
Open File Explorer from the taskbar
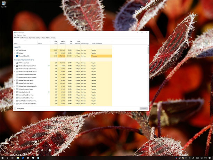click(x=18, y=158)
